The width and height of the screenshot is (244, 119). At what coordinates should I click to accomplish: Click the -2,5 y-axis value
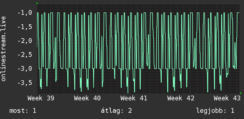(25, 55)
